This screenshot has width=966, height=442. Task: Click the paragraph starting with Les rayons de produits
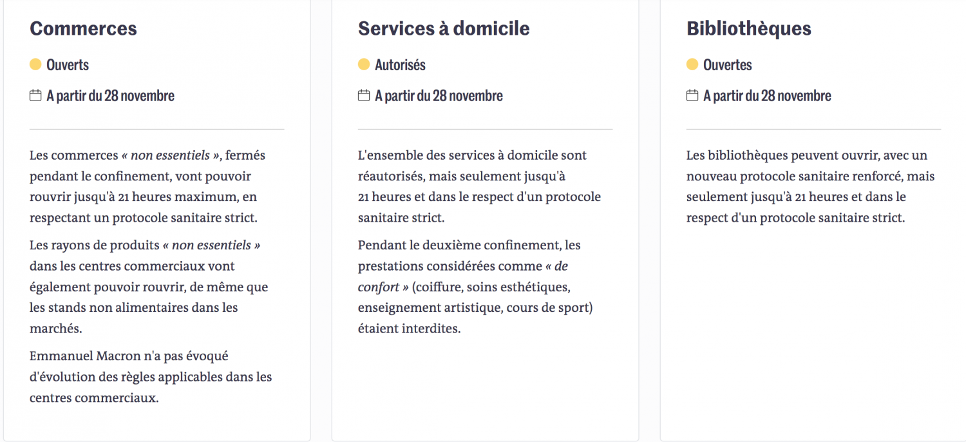coord(149,287)
